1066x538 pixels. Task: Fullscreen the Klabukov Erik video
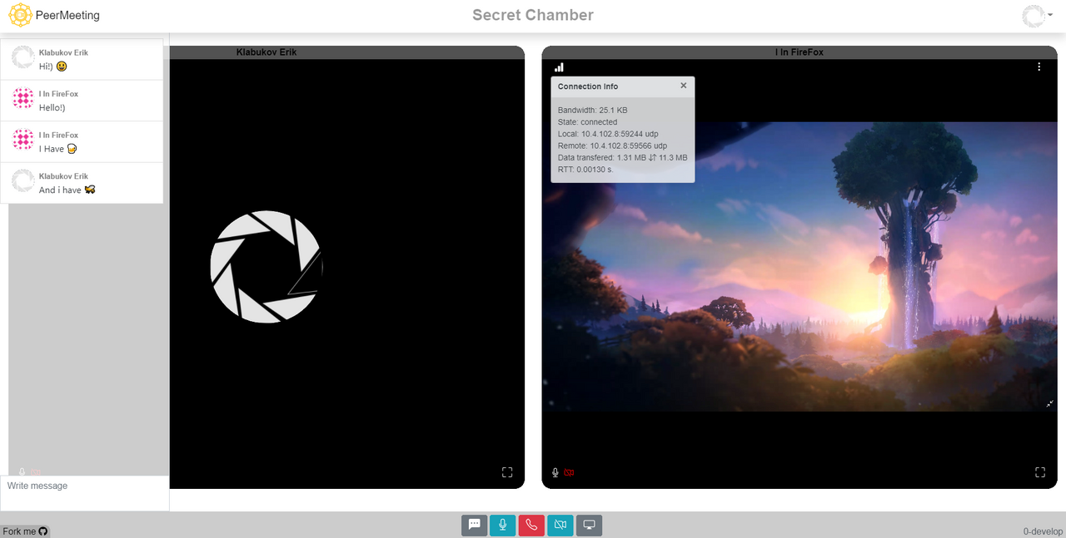point(507,472)
